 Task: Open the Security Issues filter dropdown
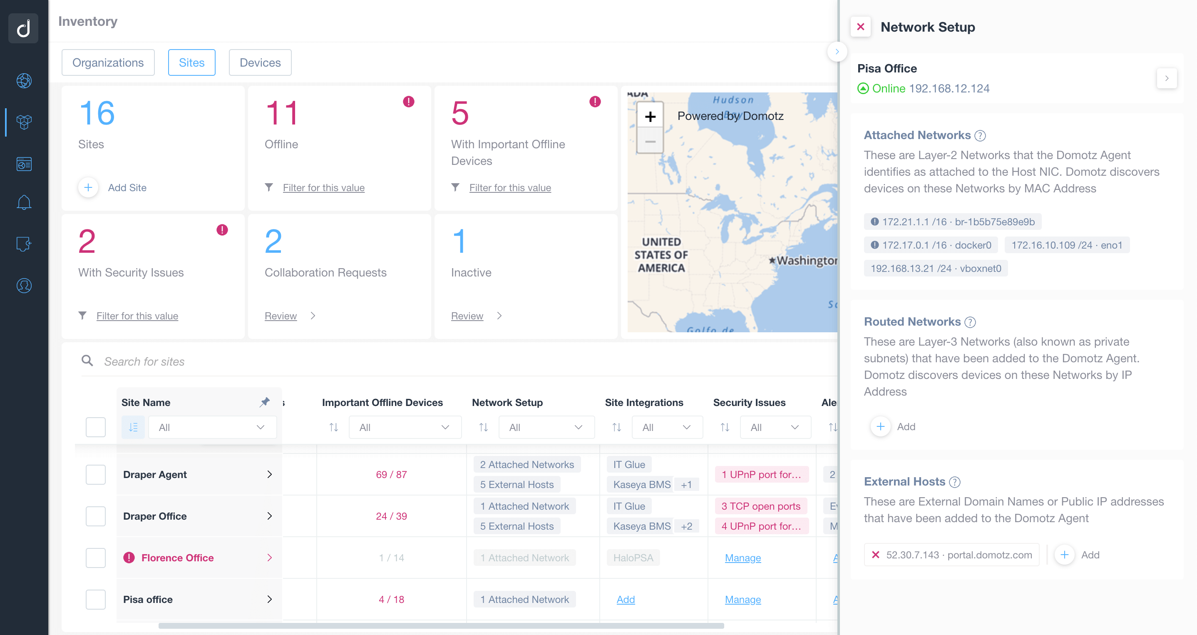(775, 427)
